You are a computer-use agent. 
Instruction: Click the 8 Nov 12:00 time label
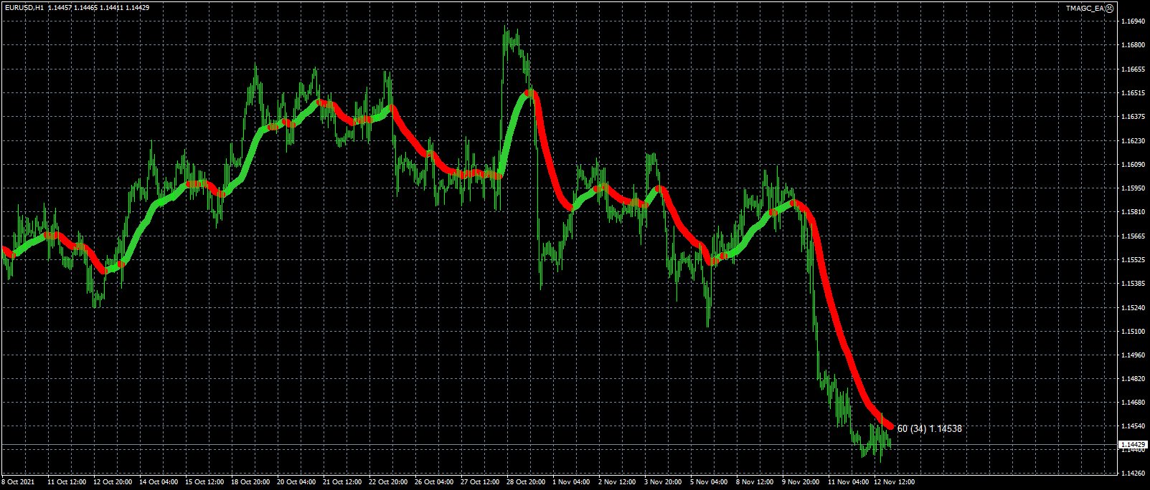(755, 482)
